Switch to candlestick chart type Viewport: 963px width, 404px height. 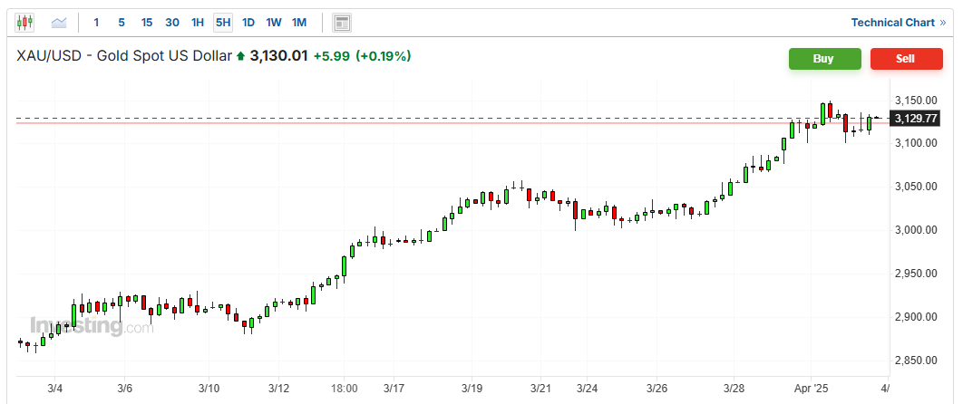[x=24, y=22]
